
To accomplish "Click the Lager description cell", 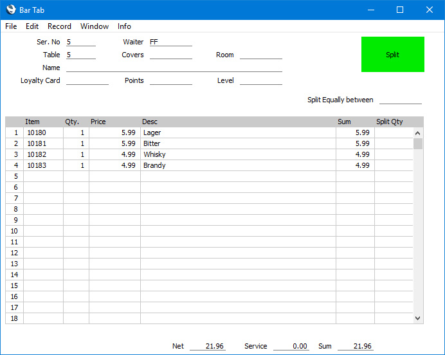I will [238, 132].
